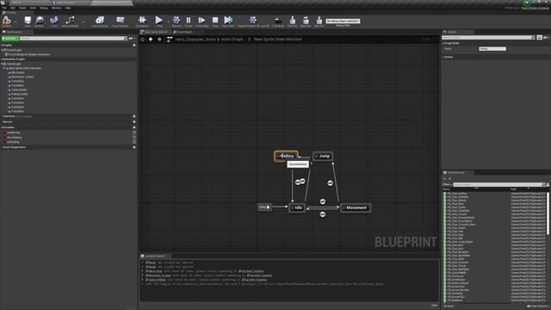Open Find in blueprint toolbar icon

(x=53, y=21)
